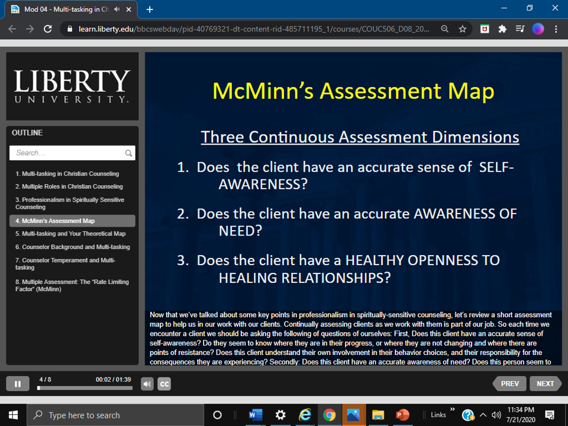Open clock showing 11:34 PM
The width and height of the screenshot is (568, 426).
521,415
